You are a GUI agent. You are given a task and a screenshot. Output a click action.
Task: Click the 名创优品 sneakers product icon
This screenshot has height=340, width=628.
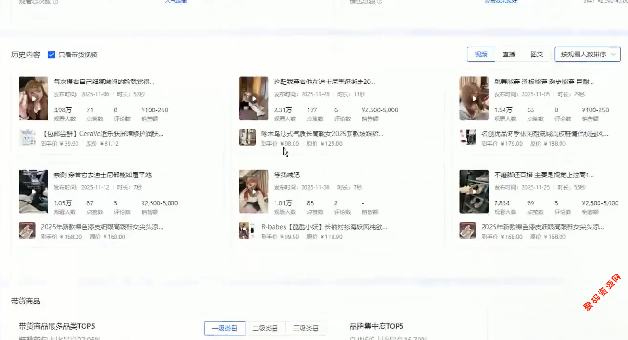tap(468, 138)
